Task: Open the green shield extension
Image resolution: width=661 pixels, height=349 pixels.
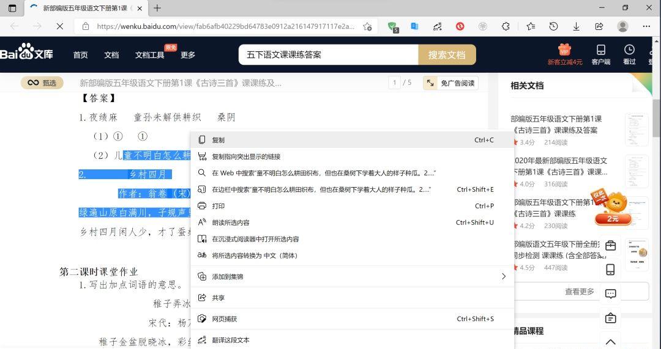Action: point(393,27)
